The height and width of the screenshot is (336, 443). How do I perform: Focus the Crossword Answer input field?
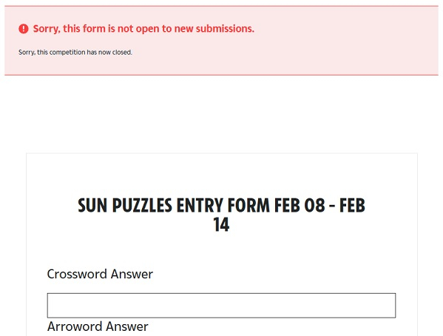(x=221, y=306)
